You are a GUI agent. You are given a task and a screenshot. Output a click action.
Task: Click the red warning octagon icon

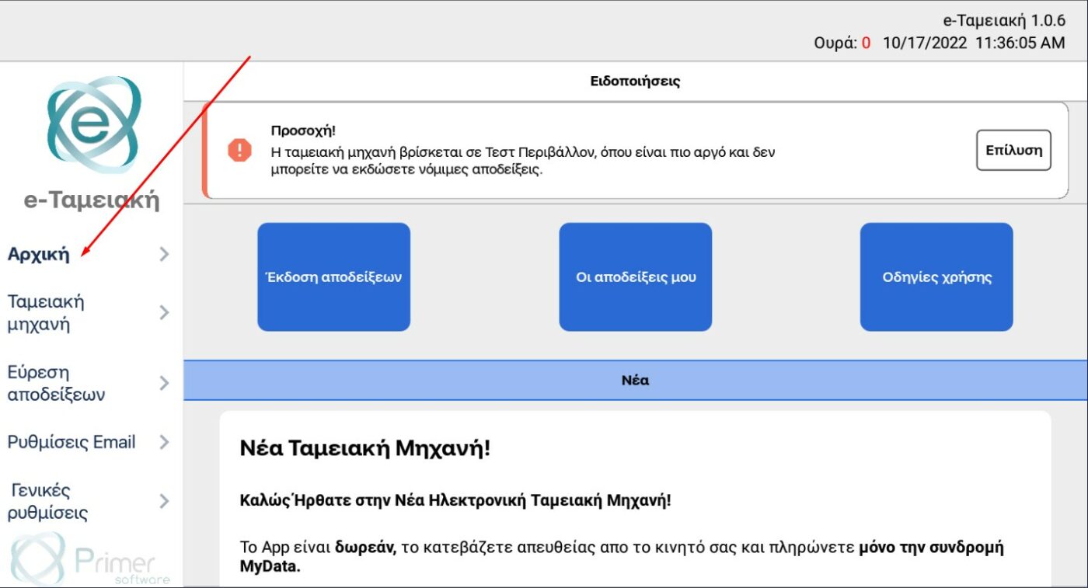pos(239,150)
